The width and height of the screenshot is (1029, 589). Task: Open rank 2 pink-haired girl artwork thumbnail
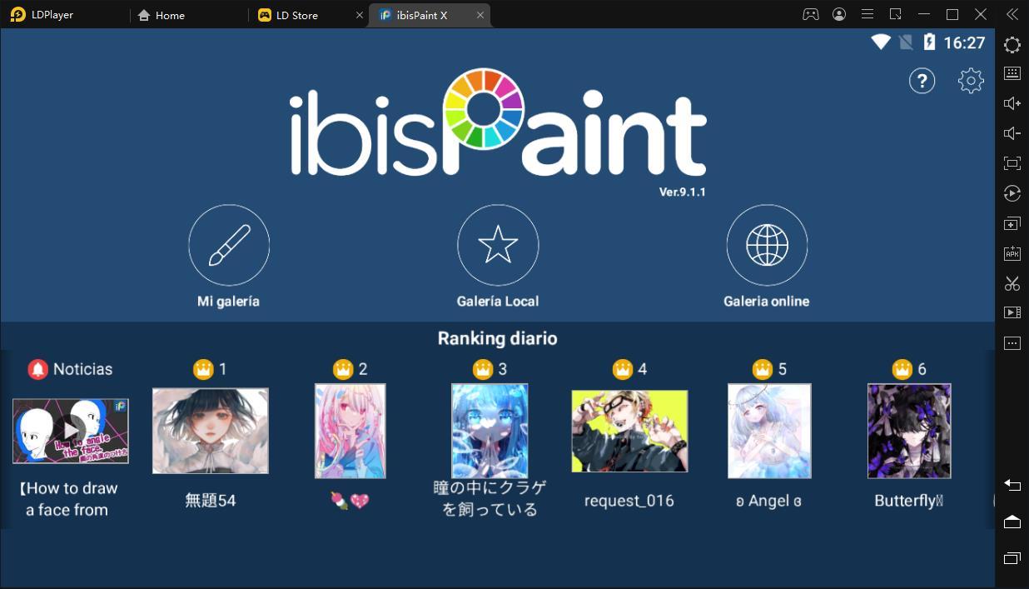[350, 431]
